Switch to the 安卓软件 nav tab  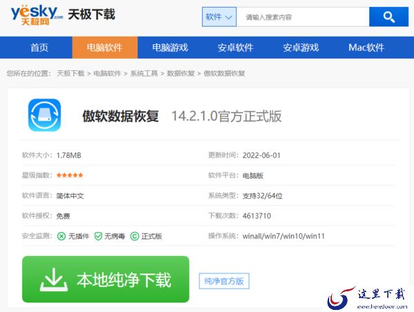(235, 48)
